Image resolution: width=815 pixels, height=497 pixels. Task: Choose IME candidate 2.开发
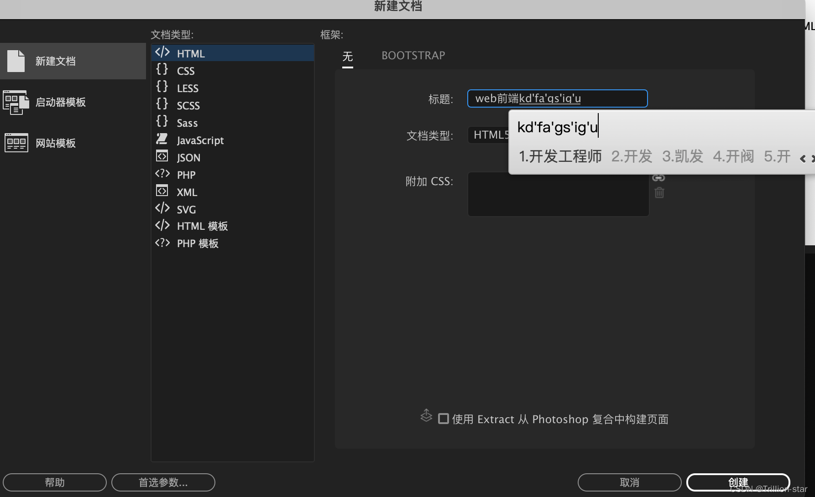(x=632, y=156)
